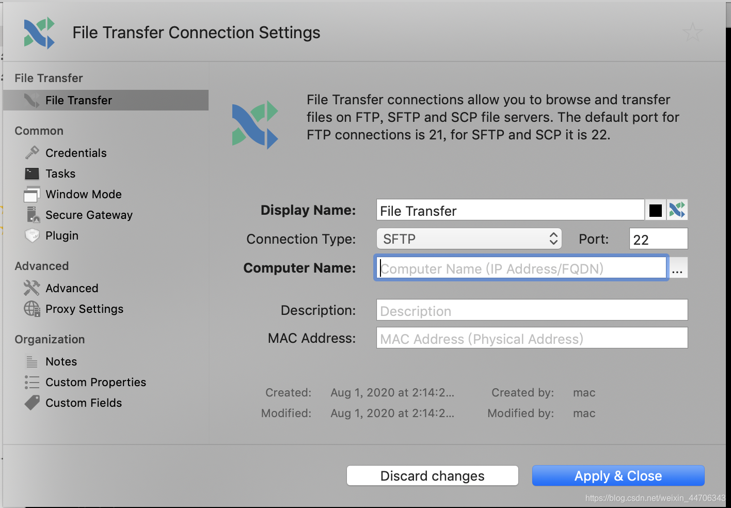731x508 pixels.
Task: Click the entry icon picker beside Display Name
Action: (x=677, y=210)
